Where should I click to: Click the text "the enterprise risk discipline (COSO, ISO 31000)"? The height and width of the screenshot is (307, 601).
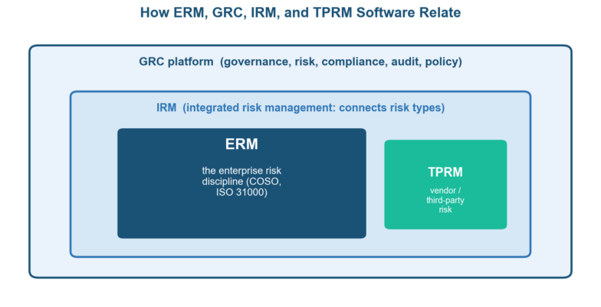241,181
